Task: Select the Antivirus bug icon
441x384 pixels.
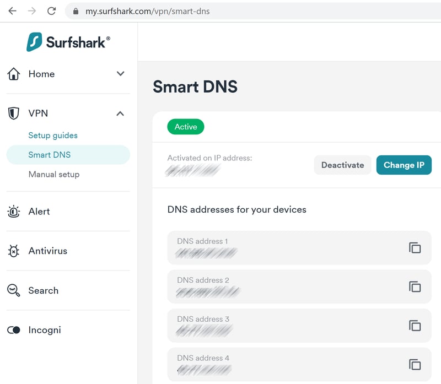Action: pos(13,251)
